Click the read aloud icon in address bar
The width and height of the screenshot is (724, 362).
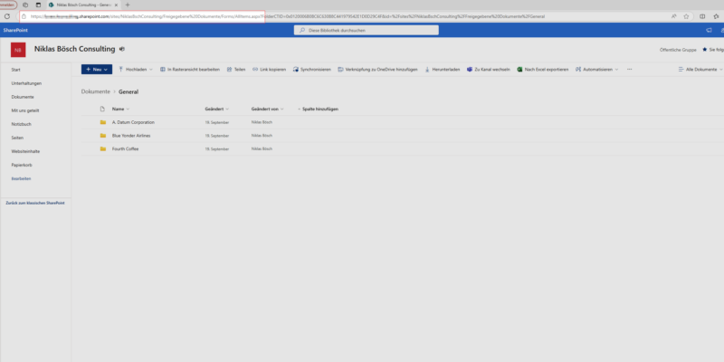click(674, 16)
